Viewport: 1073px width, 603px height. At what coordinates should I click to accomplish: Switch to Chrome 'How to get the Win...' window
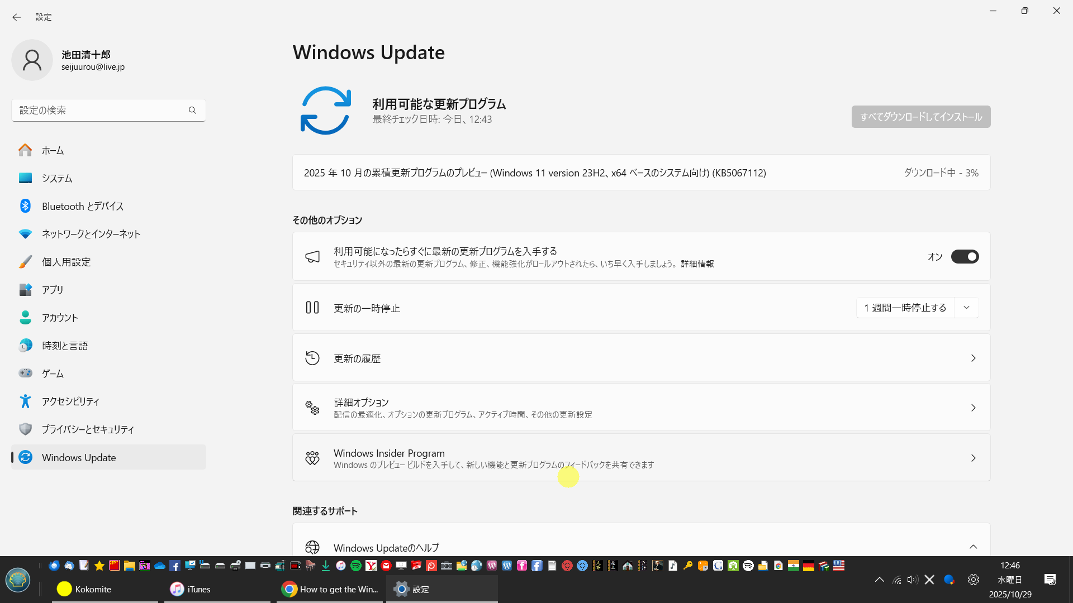[330, 589]
